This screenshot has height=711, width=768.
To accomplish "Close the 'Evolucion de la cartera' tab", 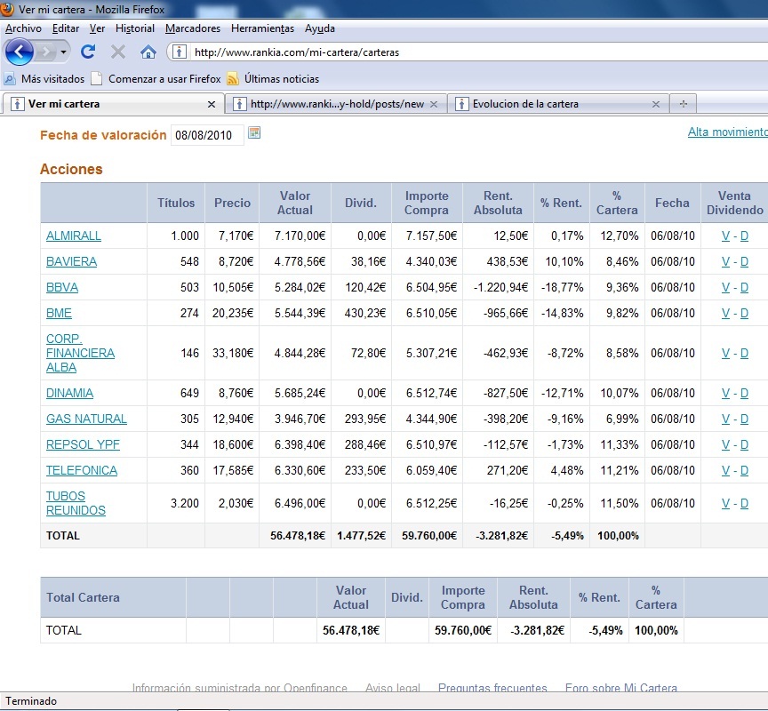I will (x=656, y=104).
